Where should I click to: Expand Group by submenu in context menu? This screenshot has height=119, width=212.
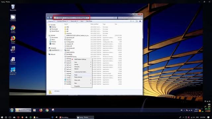(82, 67)
